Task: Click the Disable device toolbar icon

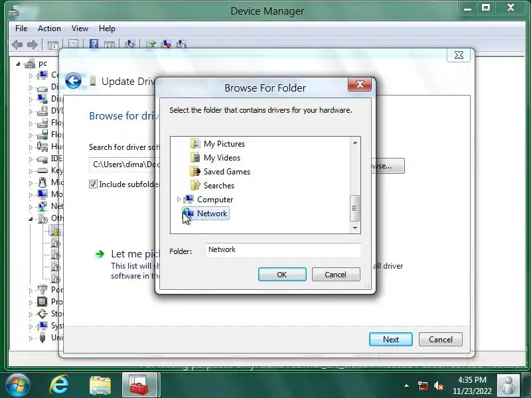Action: (181, 44)
